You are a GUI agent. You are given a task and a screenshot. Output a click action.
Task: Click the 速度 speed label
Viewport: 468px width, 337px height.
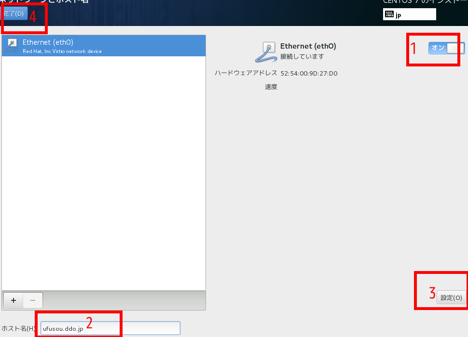(x=271, y=87)
